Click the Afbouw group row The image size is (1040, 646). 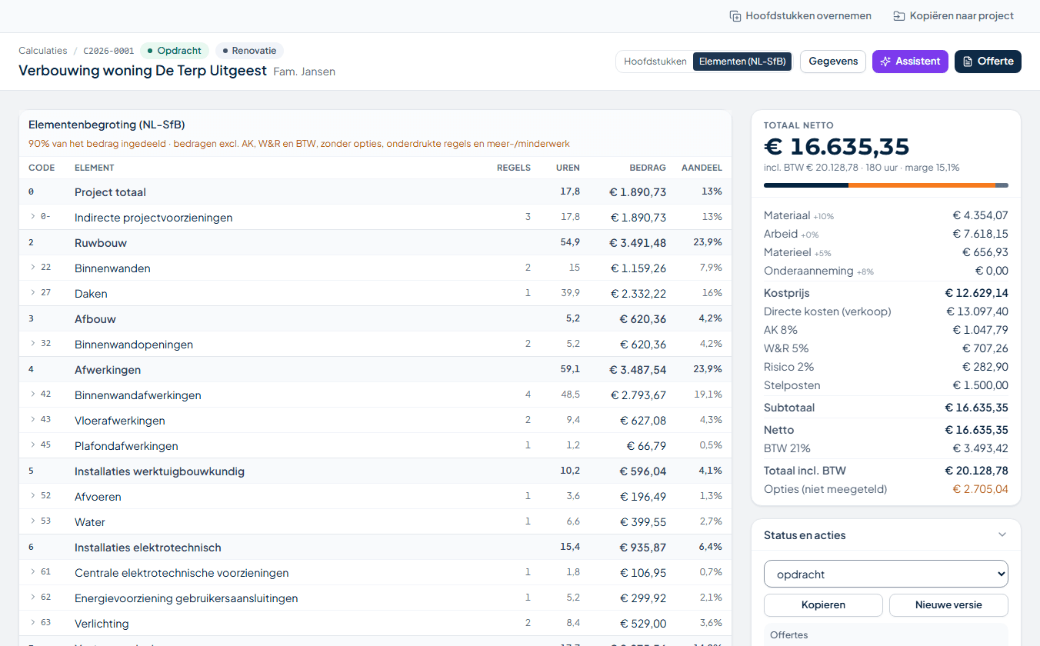(375, 318)
